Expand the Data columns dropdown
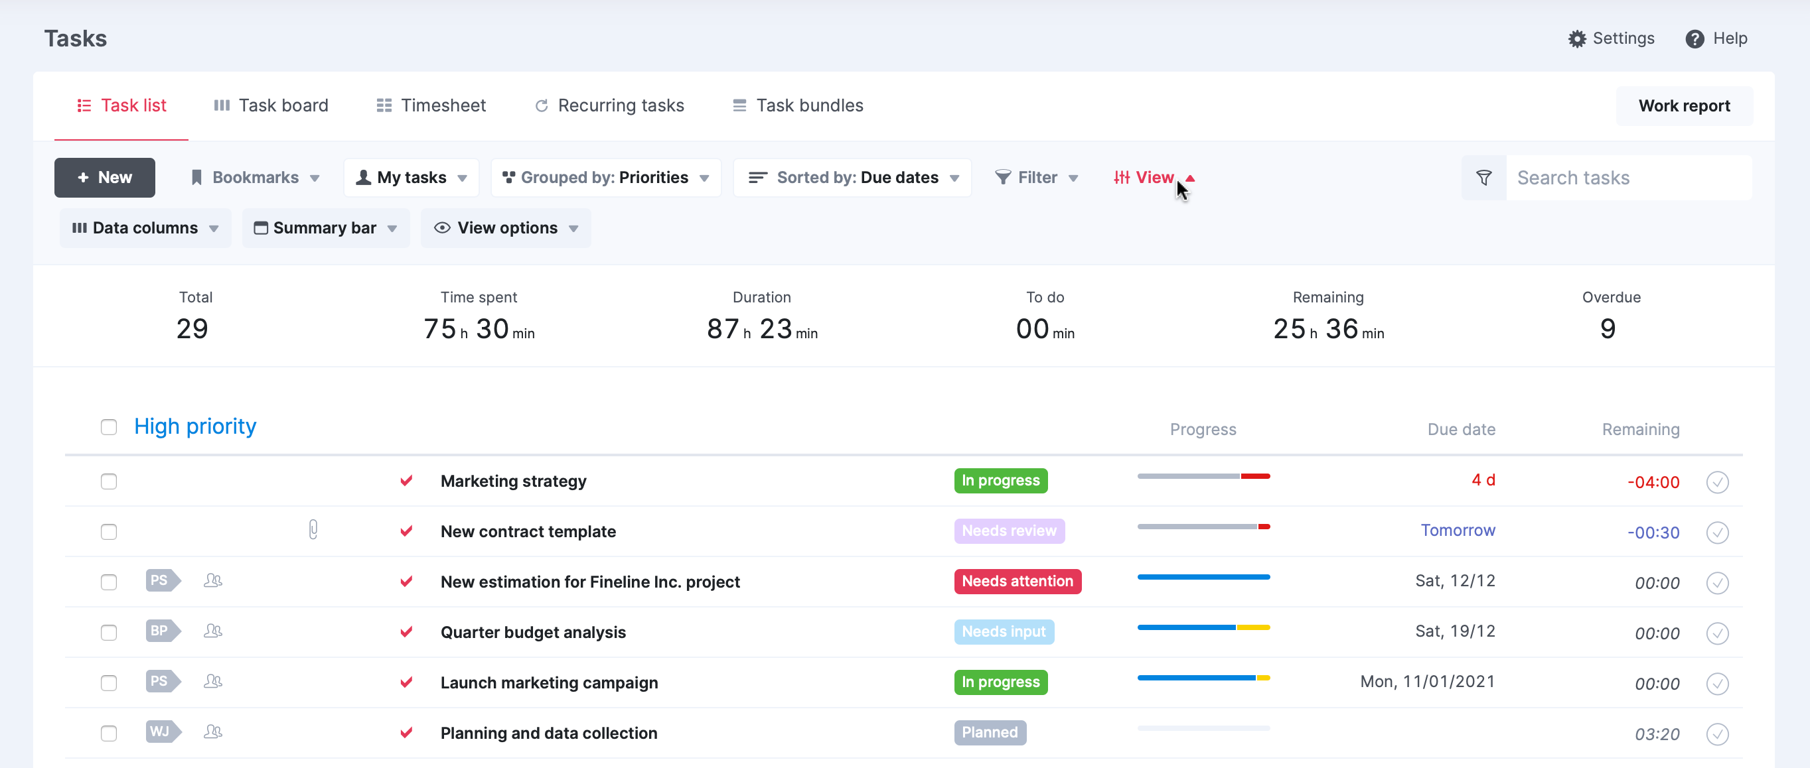This screenshot has width=1810, height=768. (145, 228)
